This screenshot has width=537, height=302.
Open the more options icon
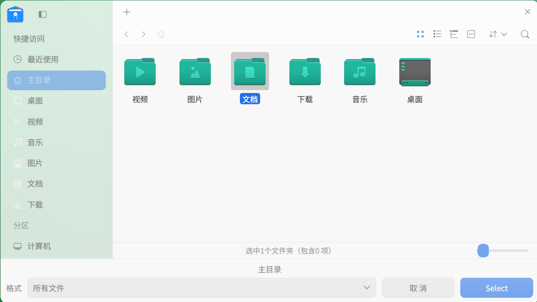tap(471, 34)
